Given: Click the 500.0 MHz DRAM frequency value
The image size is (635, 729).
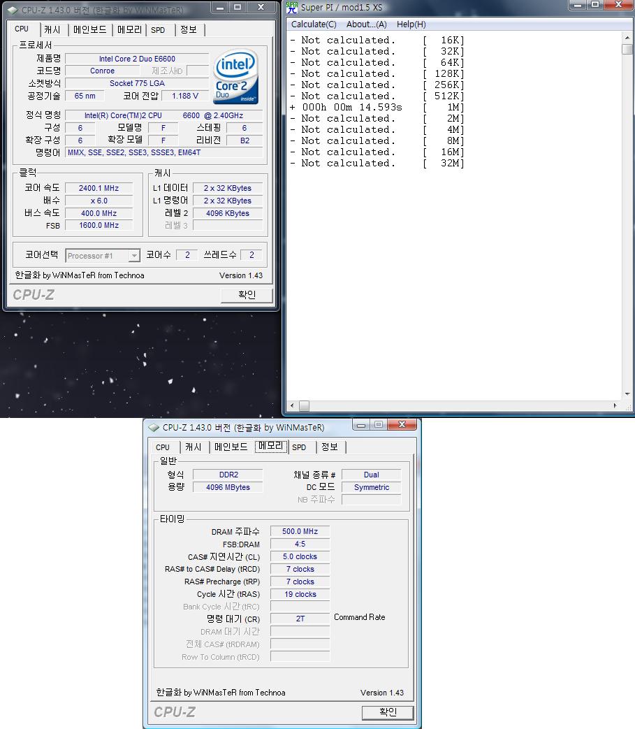Looking at the screenshot, I should [x=300, y=531].
